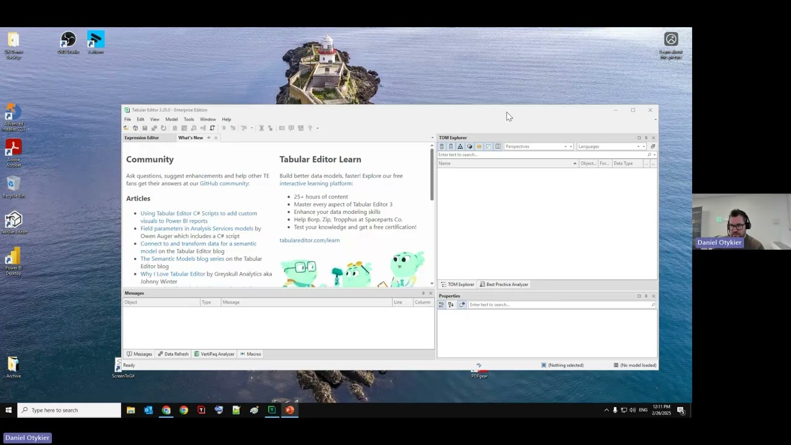Open the Perspectives dropdown
Viewport: 791px width, 445px height.
click(x=539, y=146)
